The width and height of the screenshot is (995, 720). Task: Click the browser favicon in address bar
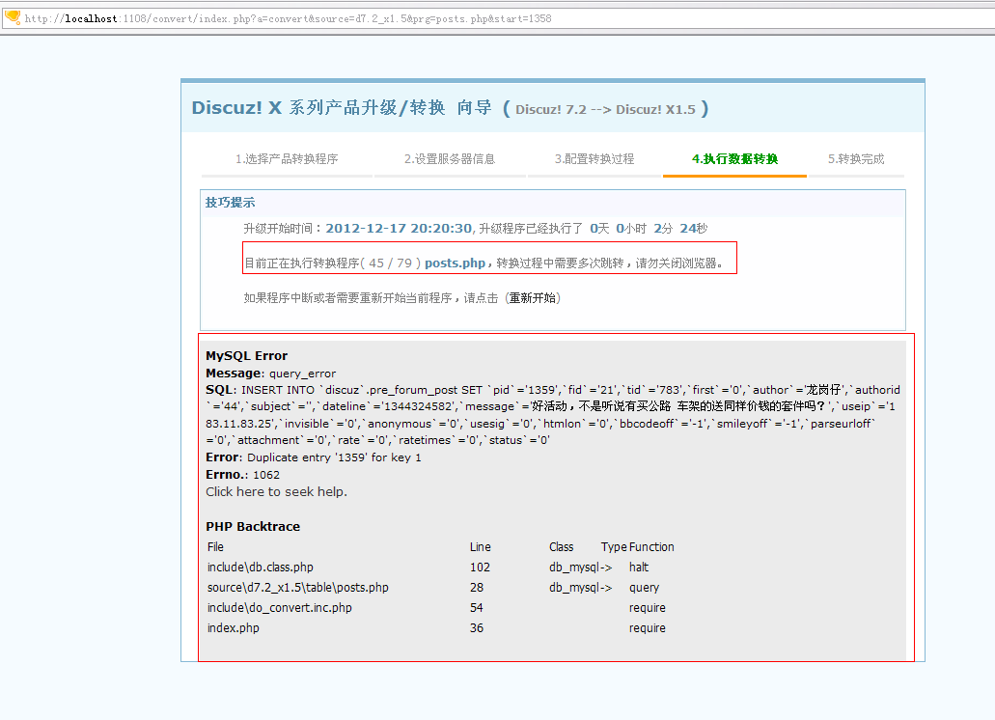(12, 17)
